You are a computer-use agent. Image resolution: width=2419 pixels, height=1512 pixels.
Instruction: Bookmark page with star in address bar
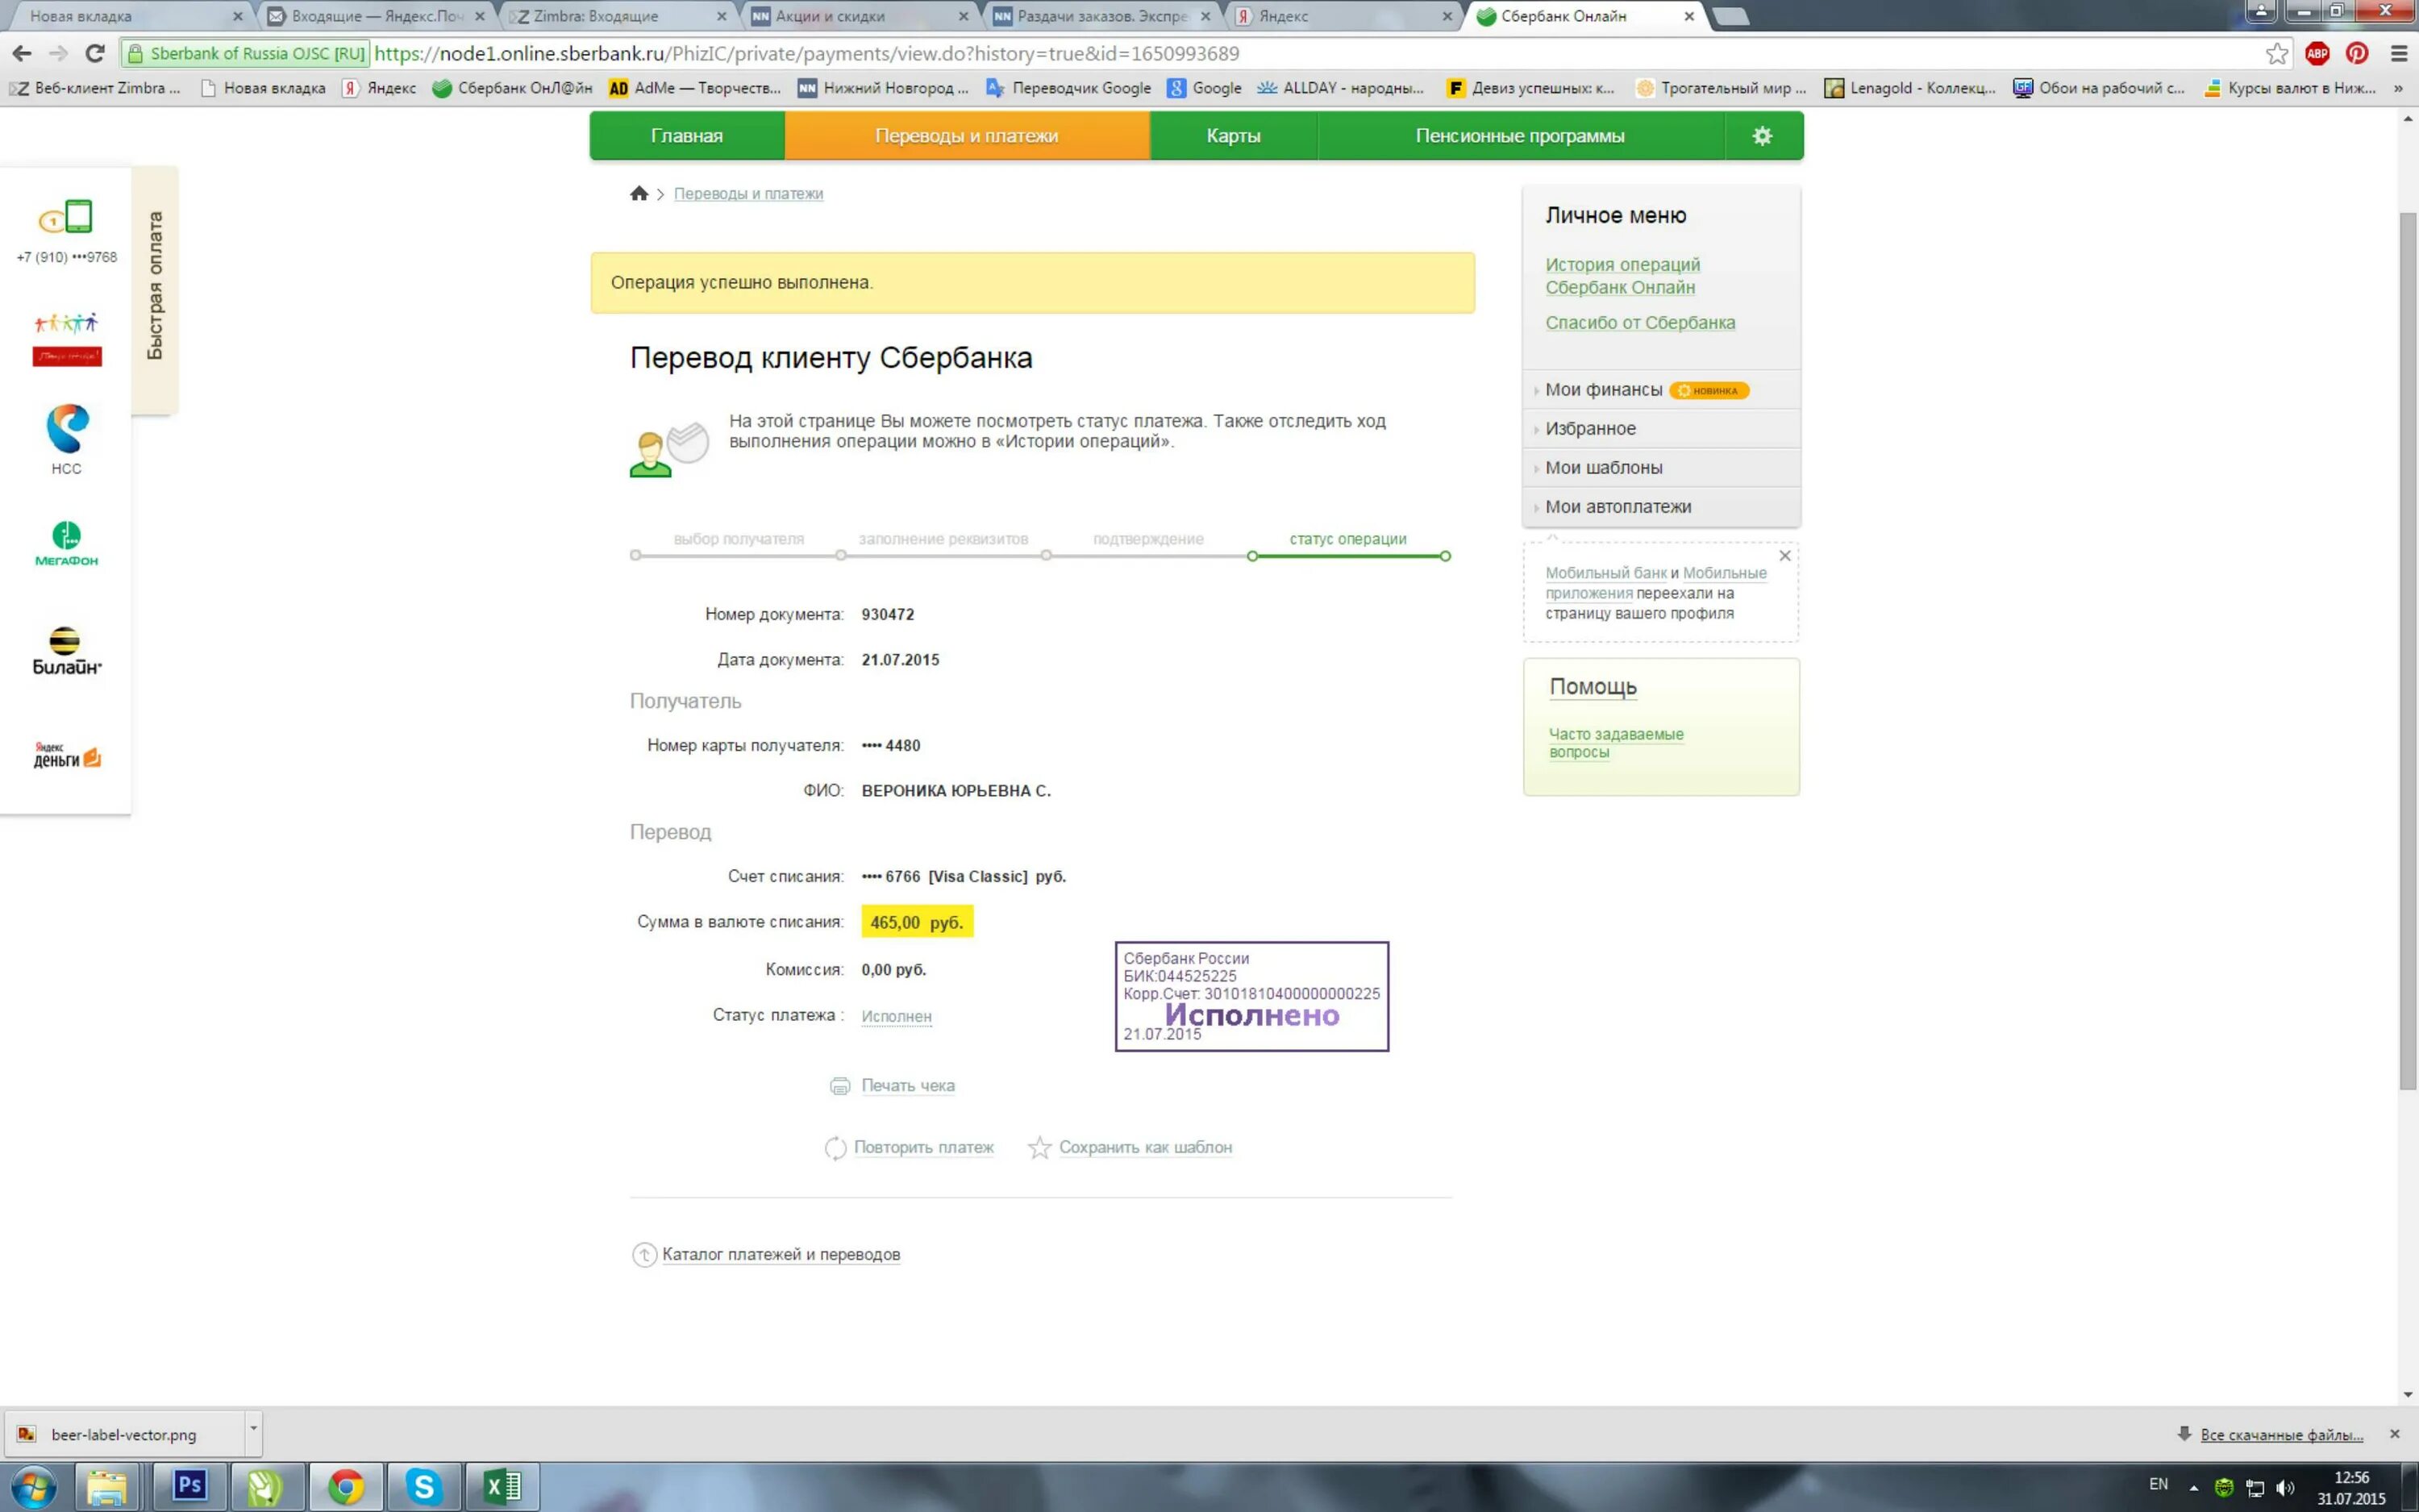(2276, 53)
